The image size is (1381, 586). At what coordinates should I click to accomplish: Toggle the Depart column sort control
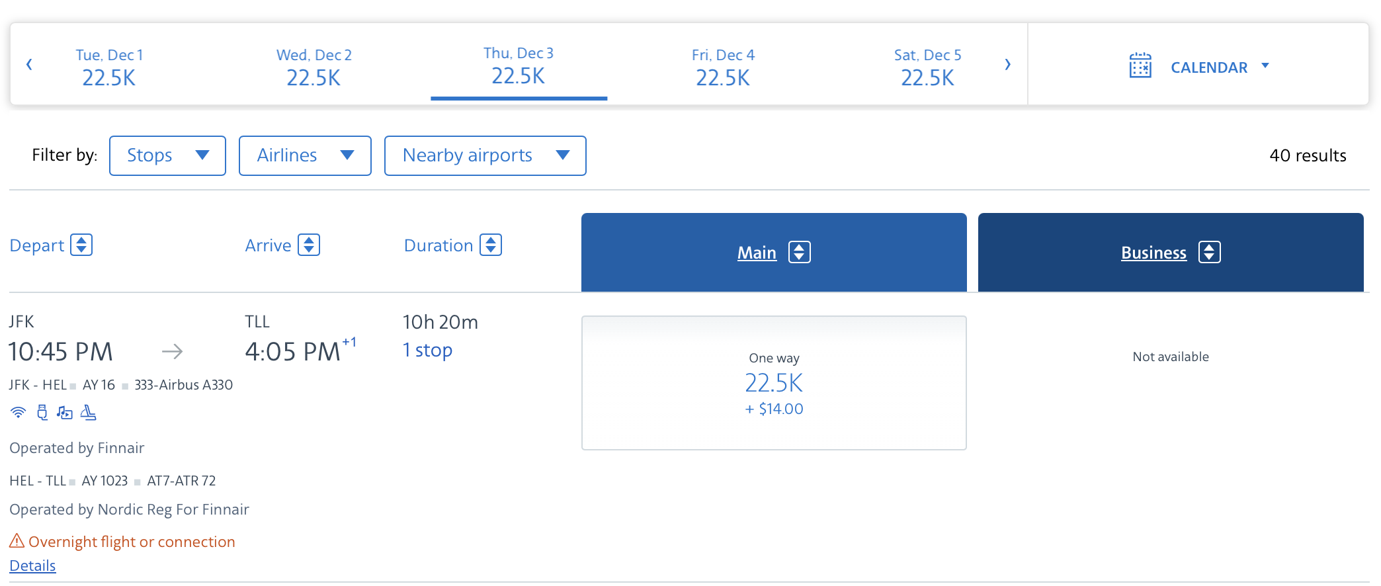coord(81,245)
